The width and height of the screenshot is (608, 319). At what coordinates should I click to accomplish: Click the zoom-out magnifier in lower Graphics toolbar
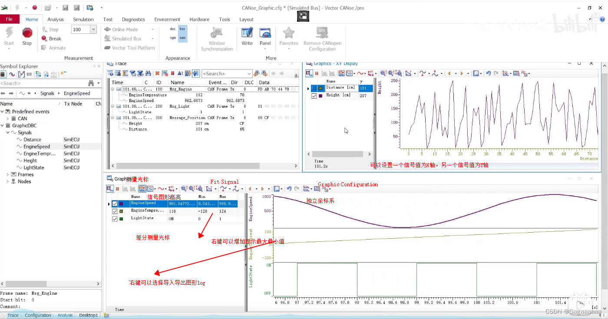[184, 189]
